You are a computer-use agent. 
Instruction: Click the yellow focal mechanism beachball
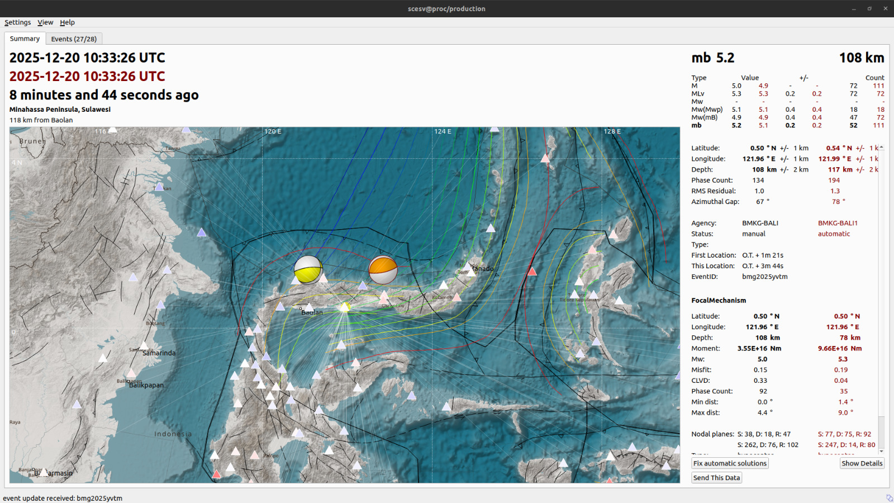[308, 269]
